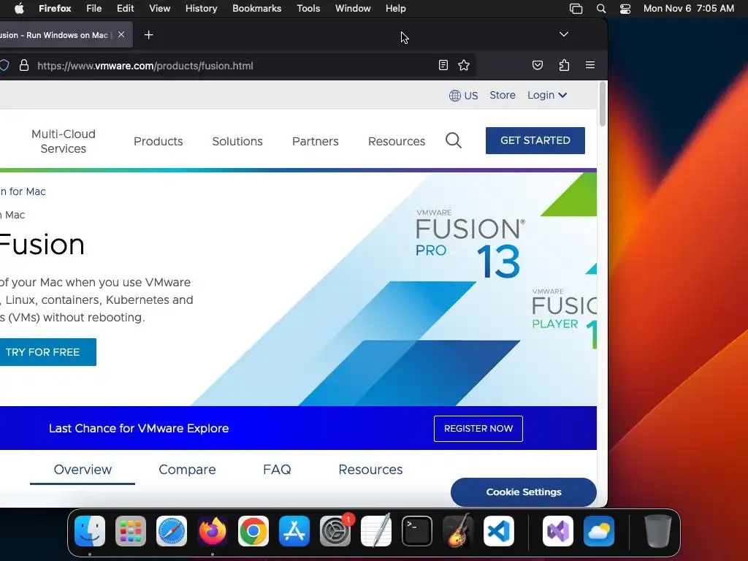Click the REGISTER NOW button
Image resolution: width=748 pixels, height=561 pixels.
478,428
